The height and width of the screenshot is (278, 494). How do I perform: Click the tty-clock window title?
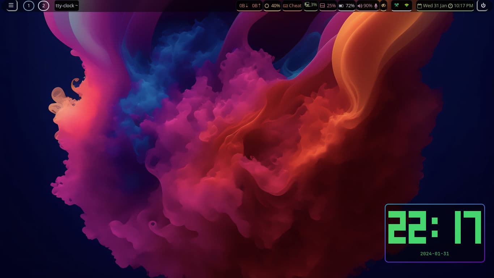point(67,5)
